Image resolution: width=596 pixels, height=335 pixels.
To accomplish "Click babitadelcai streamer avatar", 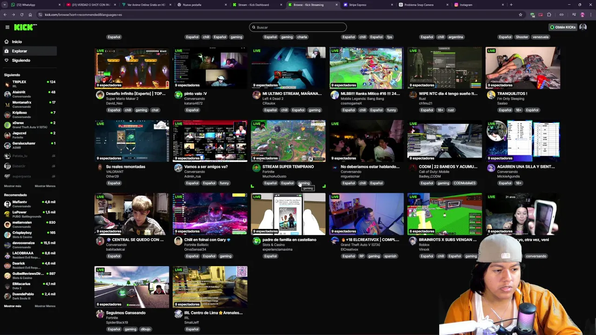I will click(x=100, y=241).
